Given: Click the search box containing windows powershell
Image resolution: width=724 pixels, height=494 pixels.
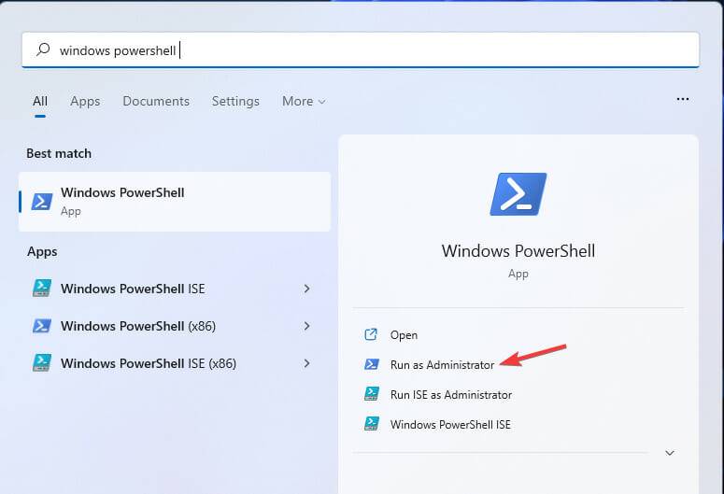Looking at the screenshot, I should 361,49.
